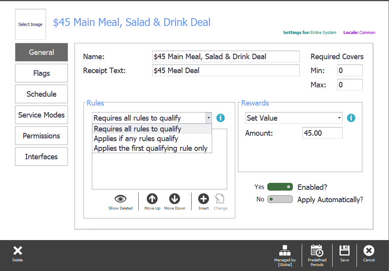Click the Max covers field
Viewport: 389px width, 271px height.
click(350, 85)
